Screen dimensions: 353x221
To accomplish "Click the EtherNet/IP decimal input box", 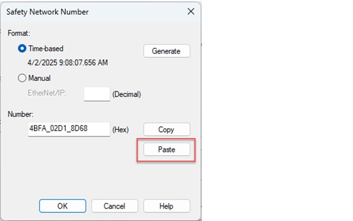I will [x=97, y=94].
